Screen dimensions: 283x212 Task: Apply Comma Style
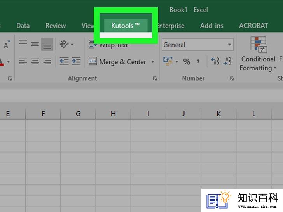198,61
